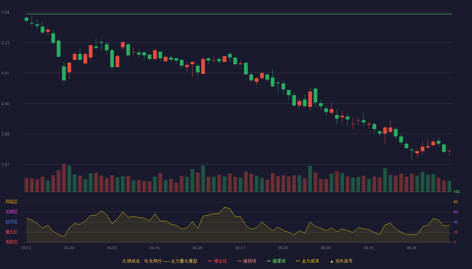Click the red 20 indicator scale value
Image resolution: width=472 pixels, height=269 pixels.
click(455, 232)
